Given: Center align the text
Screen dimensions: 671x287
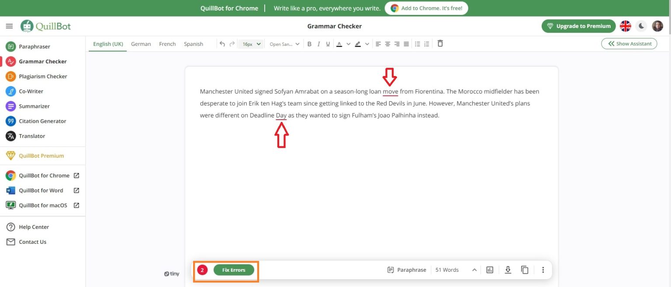Looking at the screenshot, I should pos(387,44).
